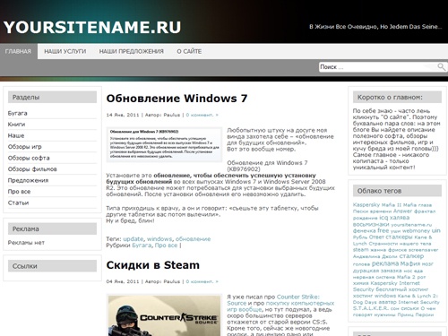Open the Бугага category in sidebar
Image resolution: width=448 pixels, height=336 pixels.
(x=18, y=113)
